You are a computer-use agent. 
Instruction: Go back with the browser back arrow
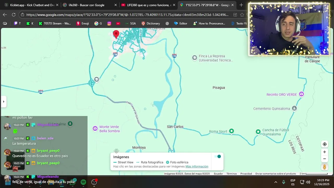tap(5, 15)
